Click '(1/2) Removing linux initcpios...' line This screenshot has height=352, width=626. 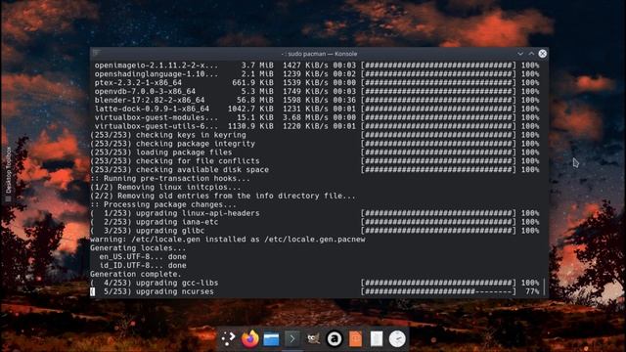tap(165, 187)
